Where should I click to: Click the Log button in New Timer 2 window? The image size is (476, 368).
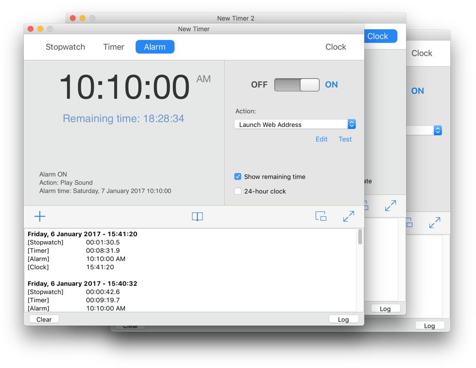[385, 309]
